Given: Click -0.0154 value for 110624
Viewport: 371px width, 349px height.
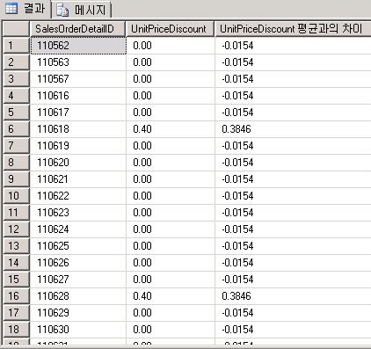Looking at the screenshot, I should (x=293, y=229).
